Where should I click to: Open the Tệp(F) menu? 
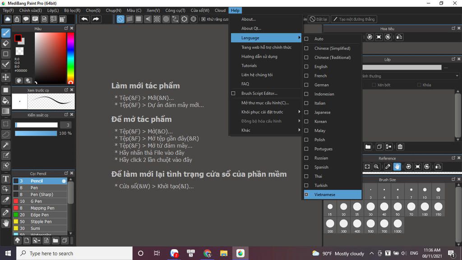tap(8, 10)
